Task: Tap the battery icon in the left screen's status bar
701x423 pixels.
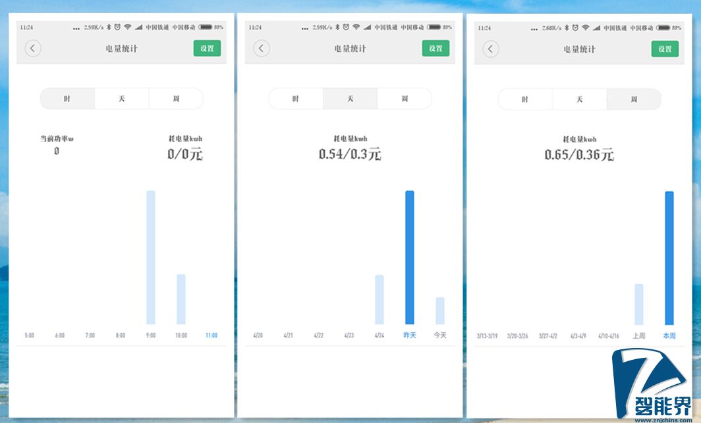Action: click(205, 28)
